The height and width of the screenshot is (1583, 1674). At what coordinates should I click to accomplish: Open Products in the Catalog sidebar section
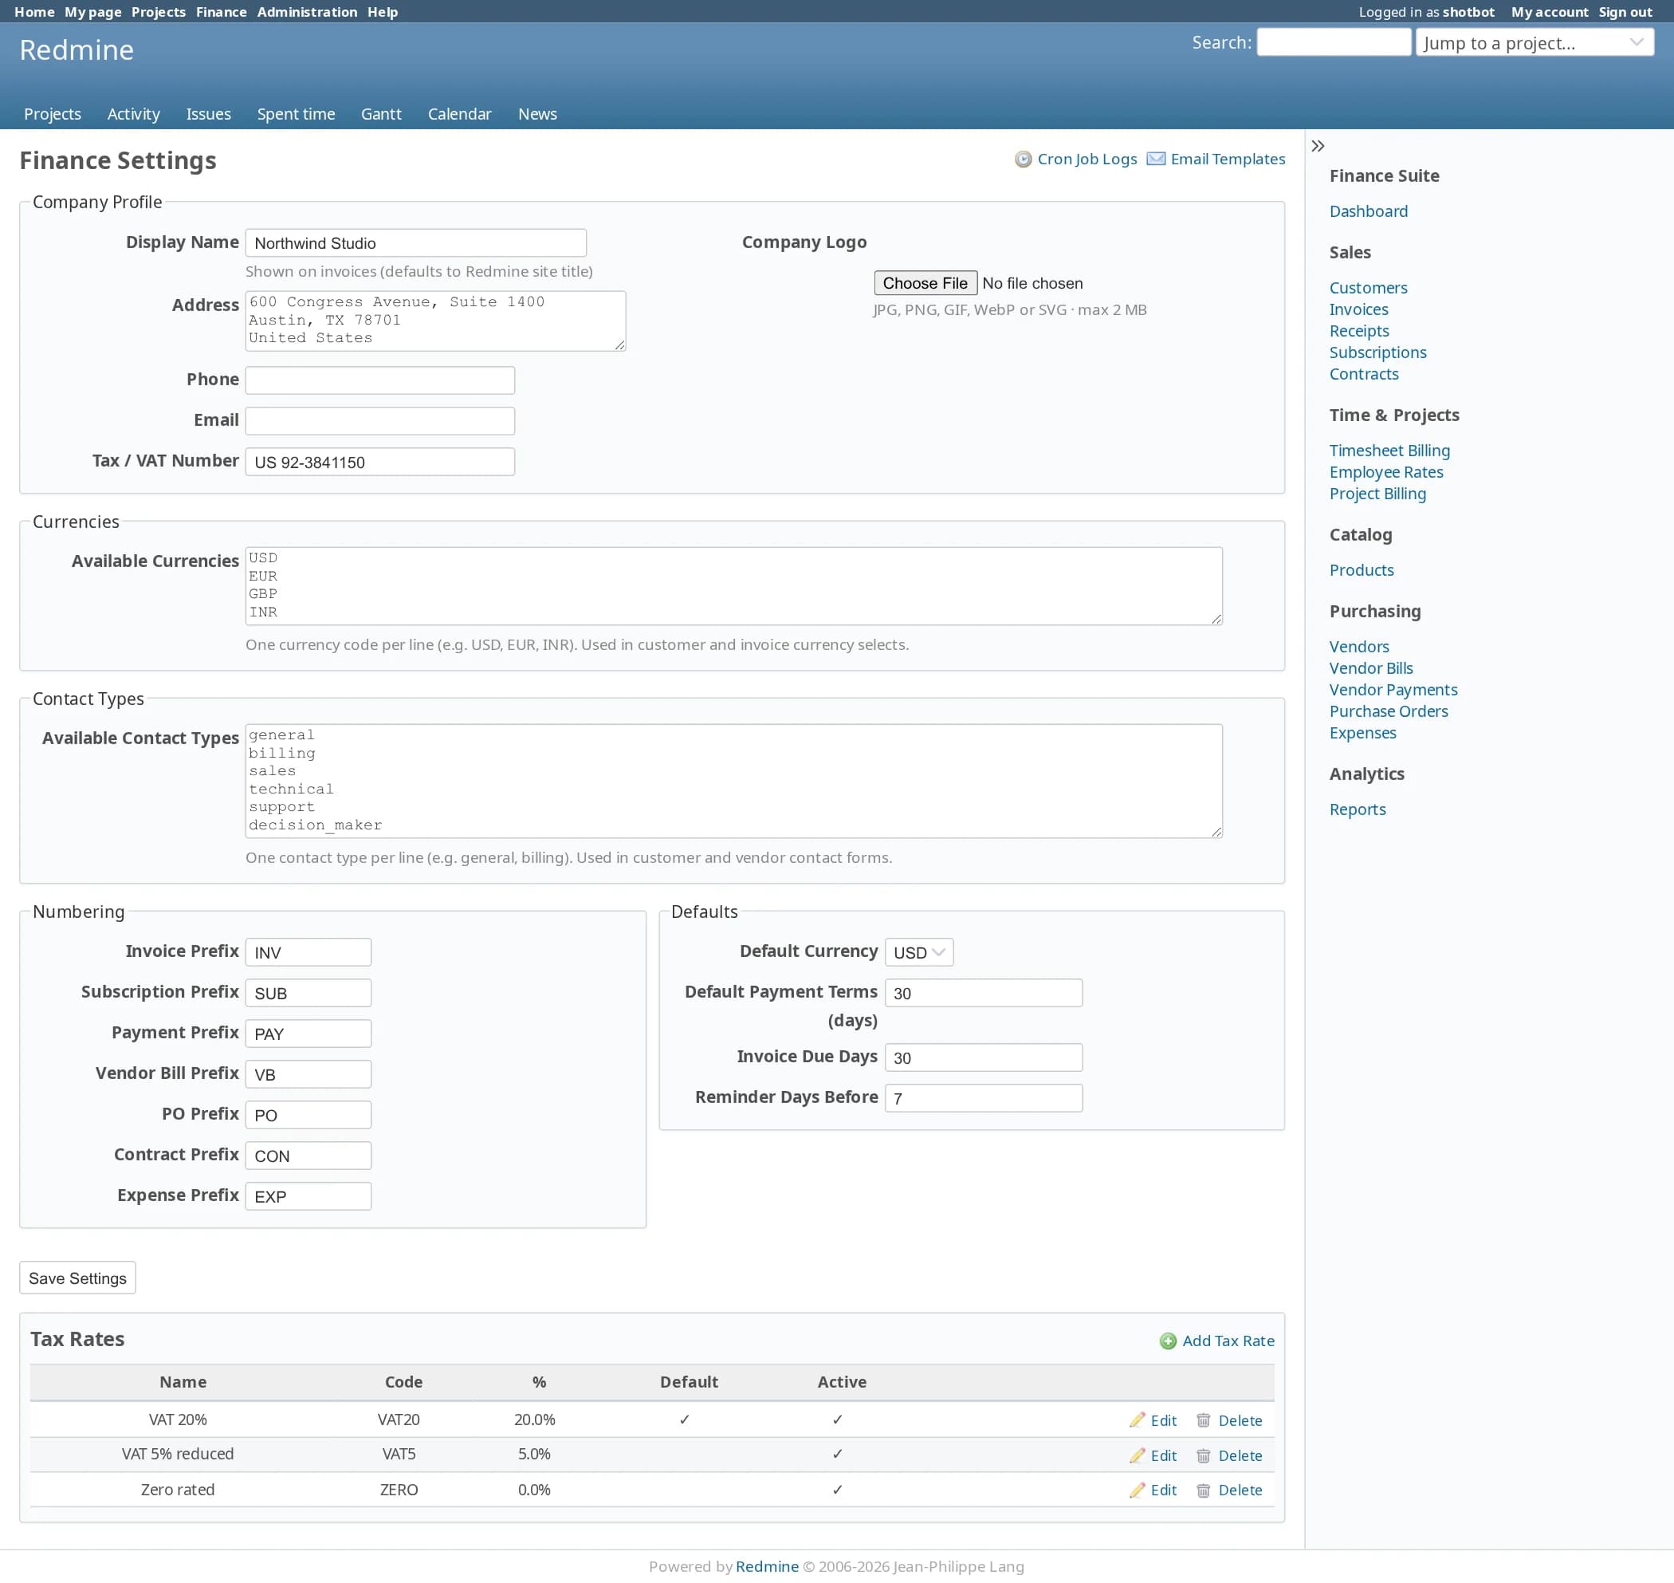1362,570
